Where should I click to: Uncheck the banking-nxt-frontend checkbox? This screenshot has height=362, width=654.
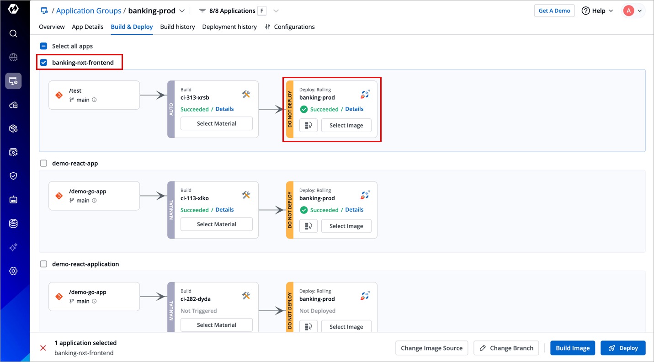pos(44,63)
